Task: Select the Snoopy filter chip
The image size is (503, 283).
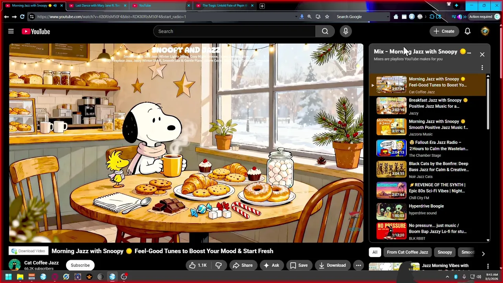Action: [x=445, y=252]
